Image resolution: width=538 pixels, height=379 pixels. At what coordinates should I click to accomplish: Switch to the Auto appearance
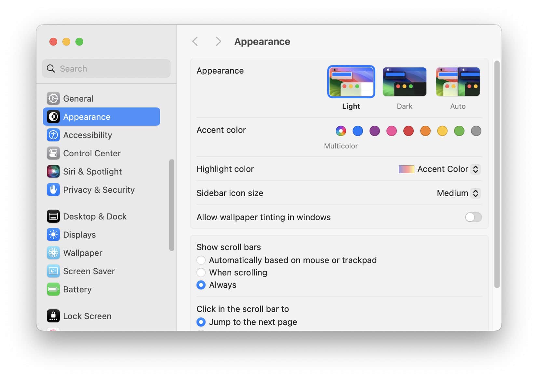click(x=458, y=81)
